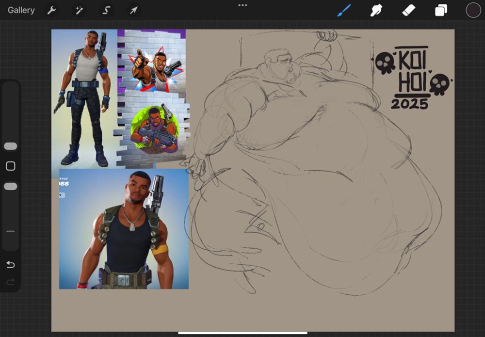Select the Smudge tool
This screenshot has height=337, width=485.
click(x=376, y=10)
